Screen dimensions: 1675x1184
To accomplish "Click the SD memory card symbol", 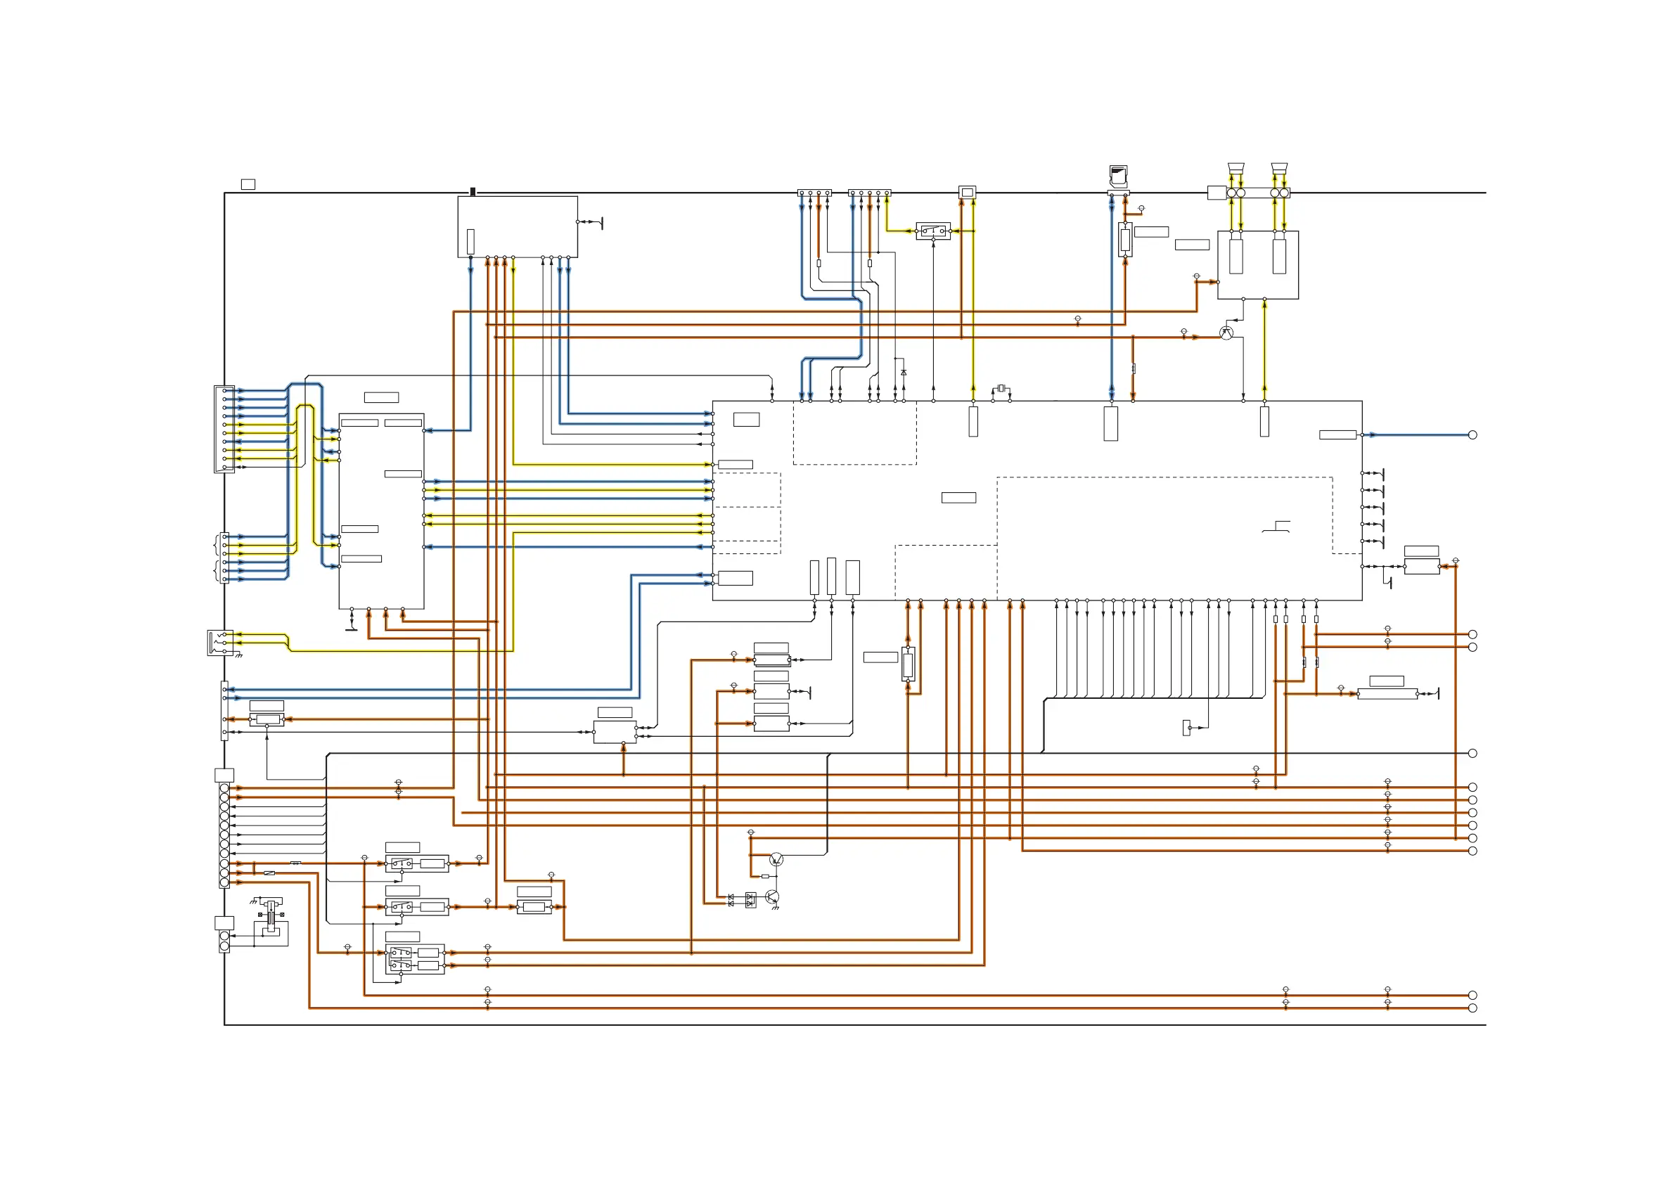I will tap(1117, 176).
